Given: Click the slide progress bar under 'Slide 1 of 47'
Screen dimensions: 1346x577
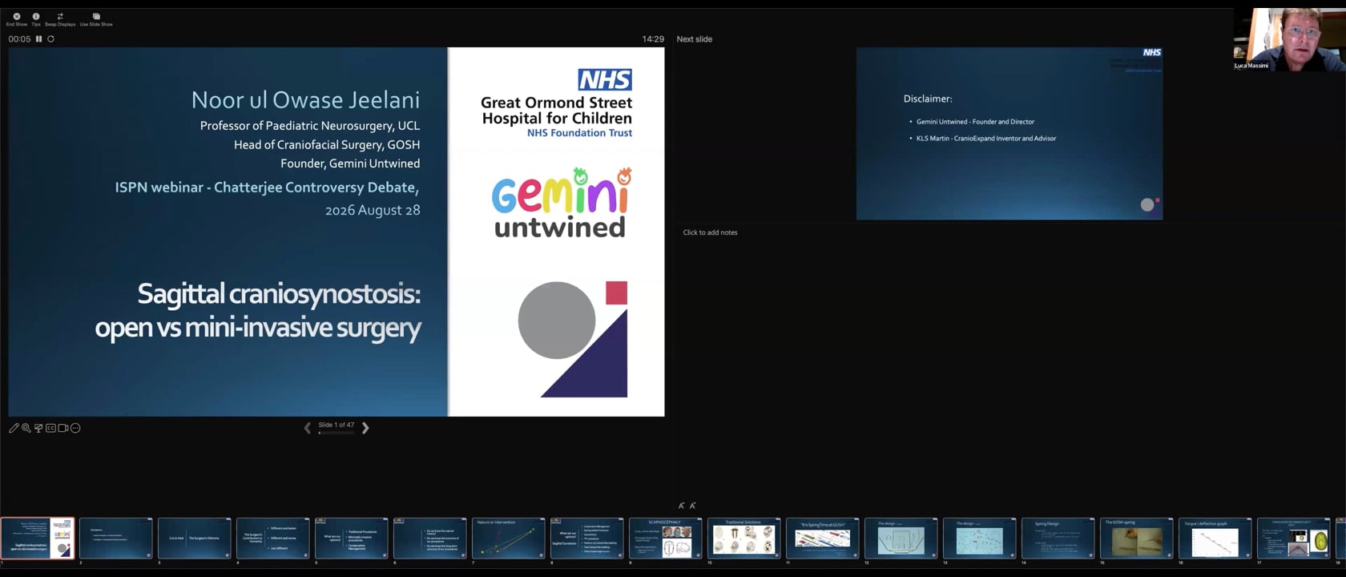Looking at the screenshot, I should [336, 433].
